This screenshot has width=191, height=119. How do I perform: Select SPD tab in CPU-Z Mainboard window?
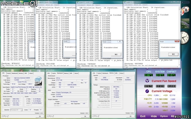point(71,73)
